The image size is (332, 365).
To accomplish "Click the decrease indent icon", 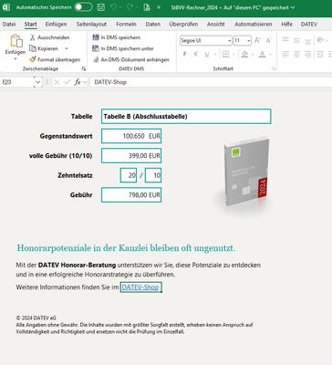I will point(320,55).
